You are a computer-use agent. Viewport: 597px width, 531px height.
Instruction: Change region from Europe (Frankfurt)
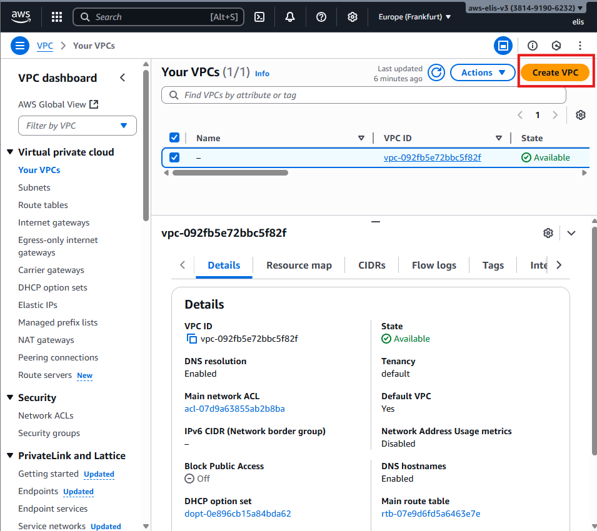pos(414,17)
